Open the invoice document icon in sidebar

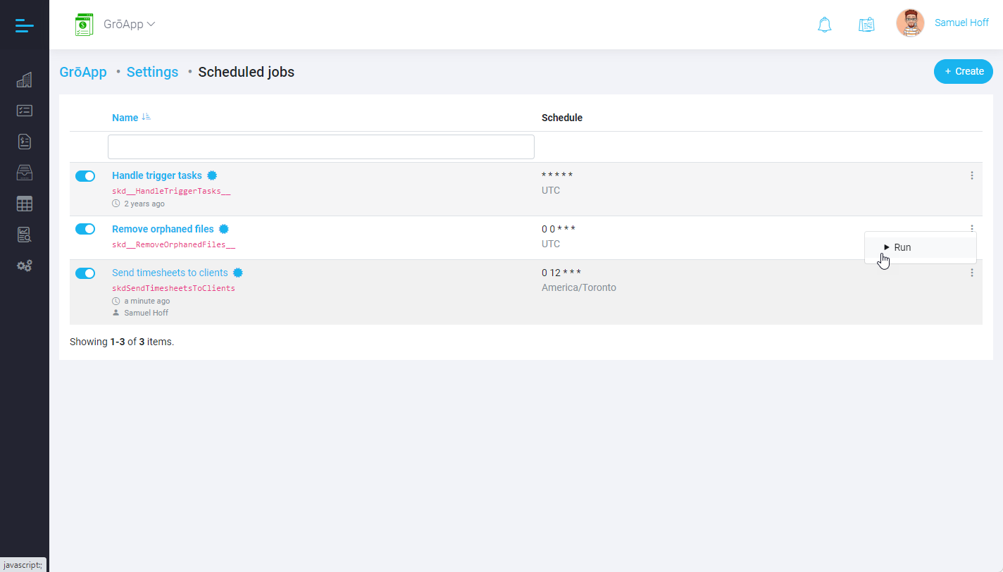[24, 142]
